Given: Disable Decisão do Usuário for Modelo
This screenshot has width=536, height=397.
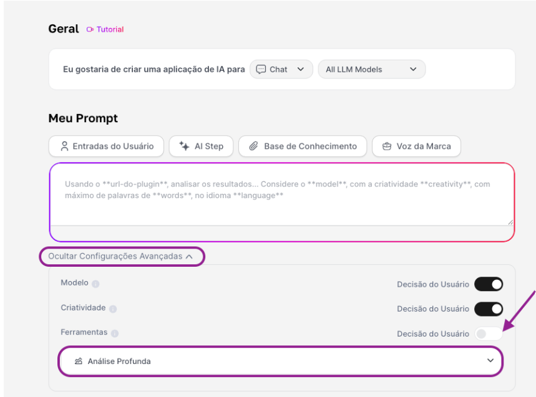Looking at the screenshot, I should [x=489, y=284].
